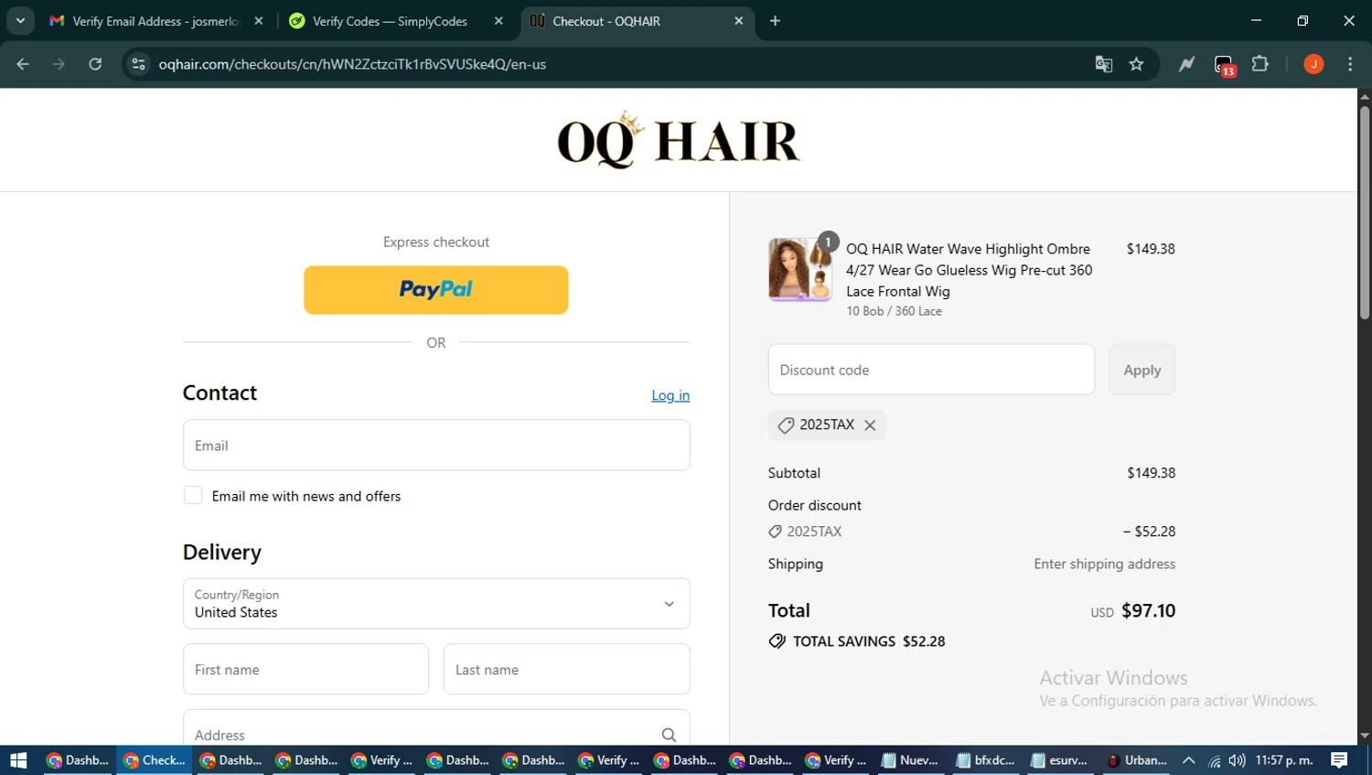Click the Delivery heading
Screen dimensions: 1372x775
point(222,552)
